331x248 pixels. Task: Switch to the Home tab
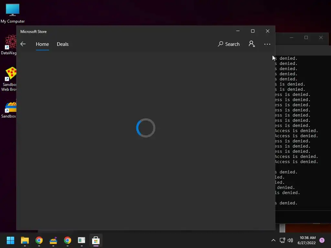(x=42, y=44)
